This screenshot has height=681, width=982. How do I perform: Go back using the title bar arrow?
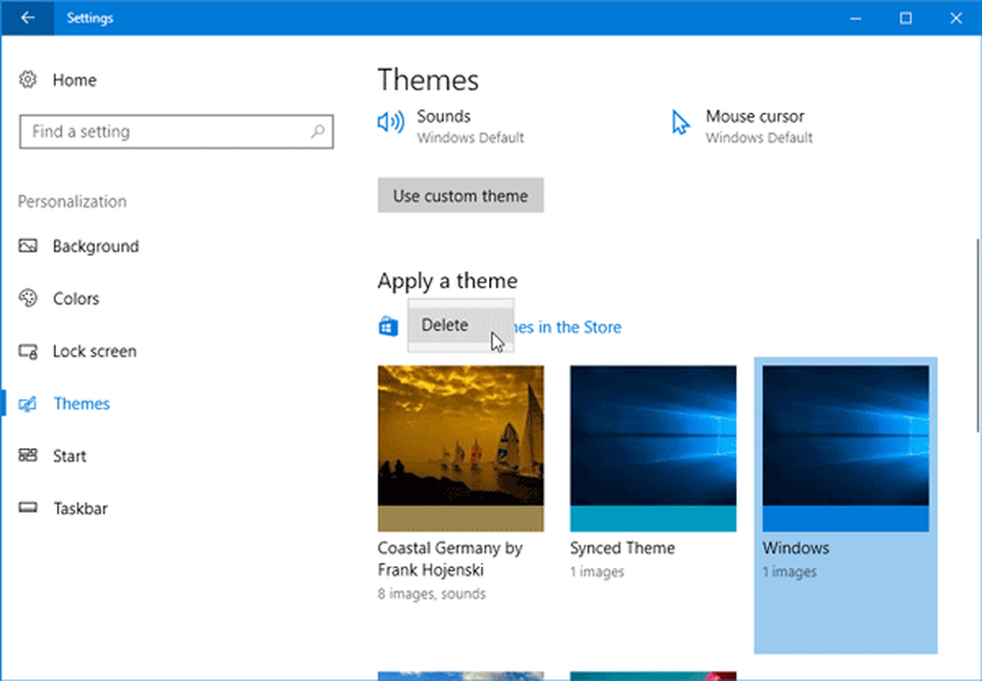click(27, 18)
